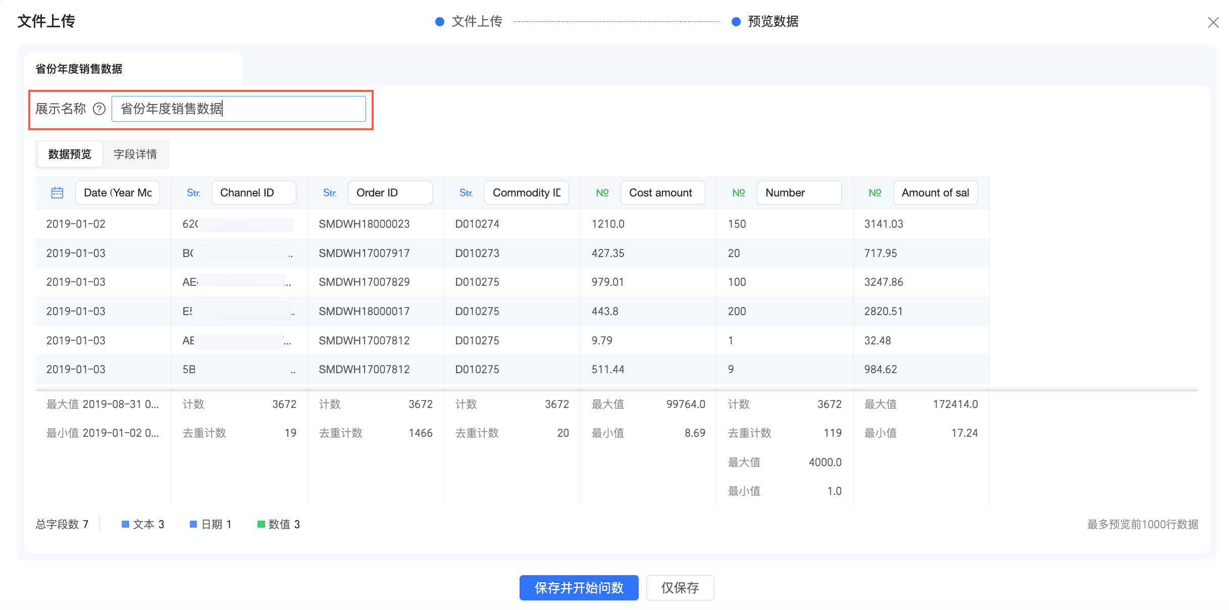Click the 文件上传 step label
This screenshot has width=1229, height=610.
click(x=477, y=22)
